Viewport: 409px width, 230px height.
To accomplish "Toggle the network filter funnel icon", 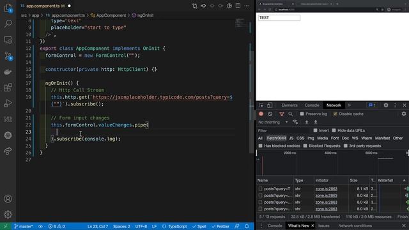I will click(x=281, y=114).
